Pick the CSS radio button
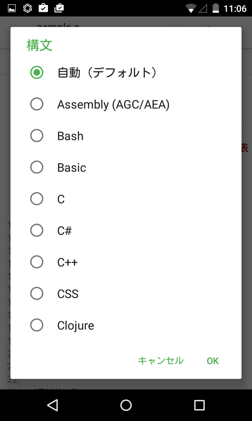This screenshot has height=421, width=252. 37,294
